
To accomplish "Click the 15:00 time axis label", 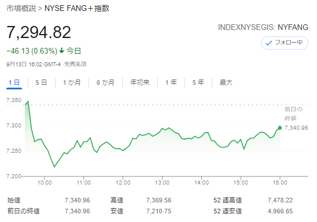I will tap(241, 183).
